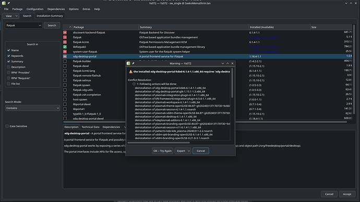The height and width of the screenshot is (202, 360).
Task: Click the orange warning triangle icon in dialog
Action: 130,72
